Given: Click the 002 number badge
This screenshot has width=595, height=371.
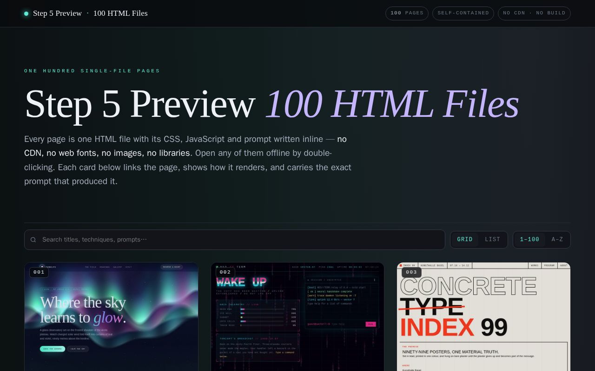Looking at the screenshot, I should pos(225,272).
